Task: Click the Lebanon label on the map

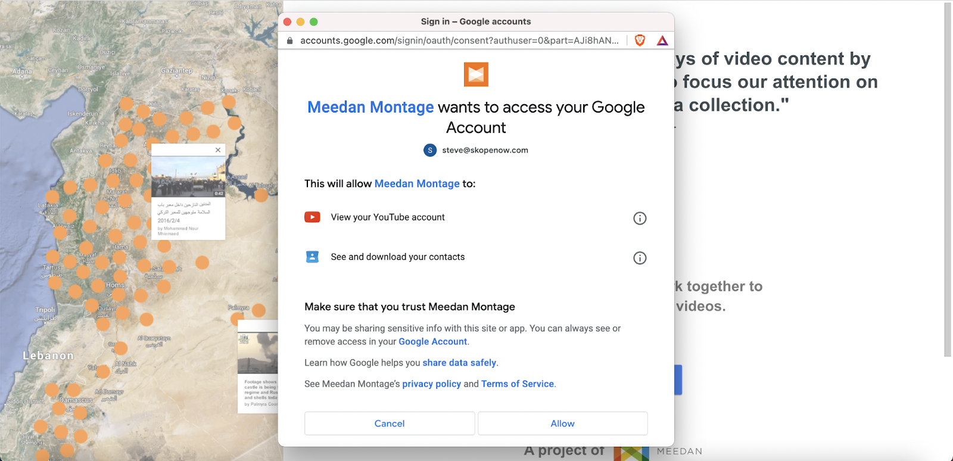Action: coord(48,356)
